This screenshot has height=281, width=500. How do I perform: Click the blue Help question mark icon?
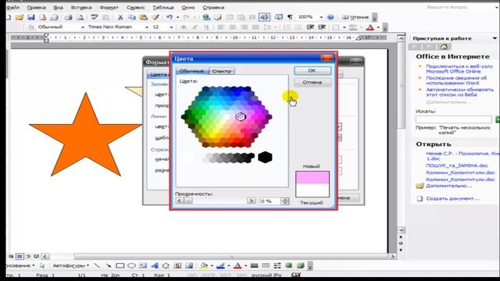click(330, 17)
